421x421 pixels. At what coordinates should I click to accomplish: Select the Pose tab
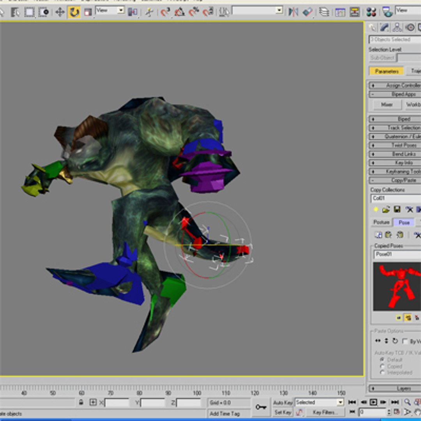tap(403, 223)
